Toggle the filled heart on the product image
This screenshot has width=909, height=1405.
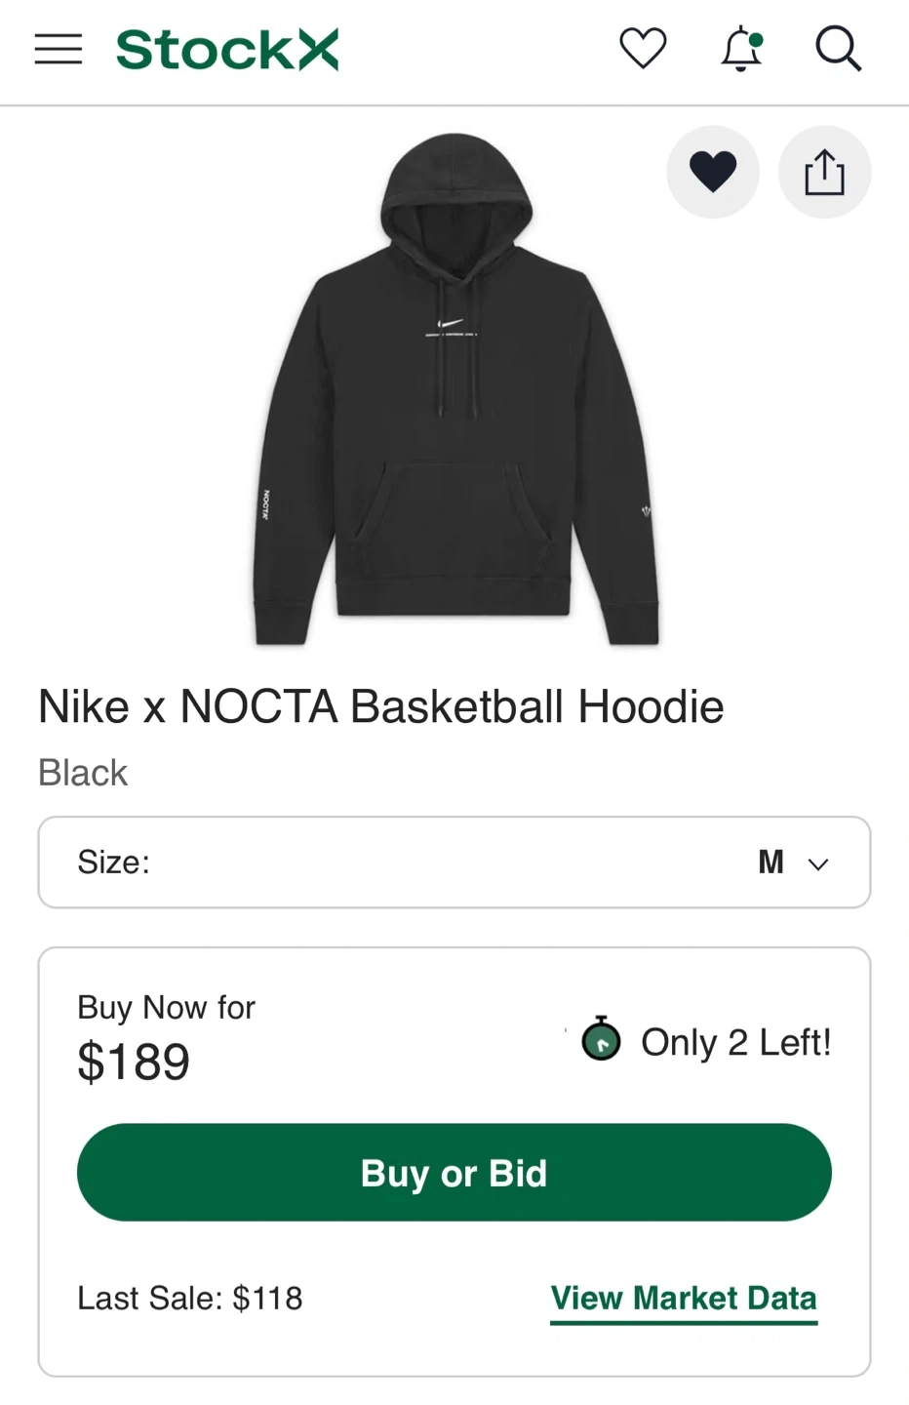pyautogui.click(x=713, y=173)
